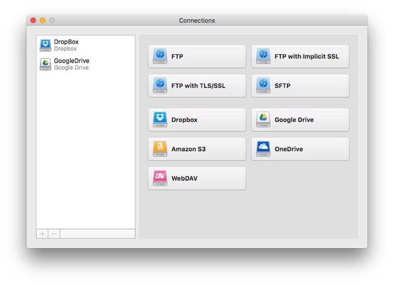Click gray Google Drive subtitle in list

click(71, 68)
